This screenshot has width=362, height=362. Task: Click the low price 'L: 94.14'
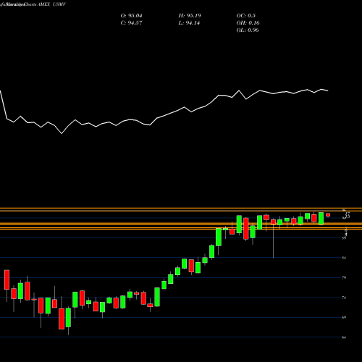click(189, 23)
